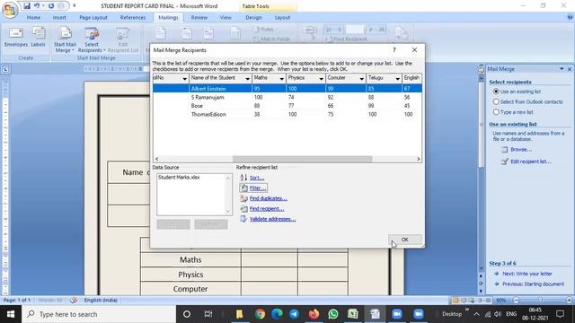Select the ThomasEdison recipient row
This screenshot has width=575, height=323.
click(x=287, y=114)
